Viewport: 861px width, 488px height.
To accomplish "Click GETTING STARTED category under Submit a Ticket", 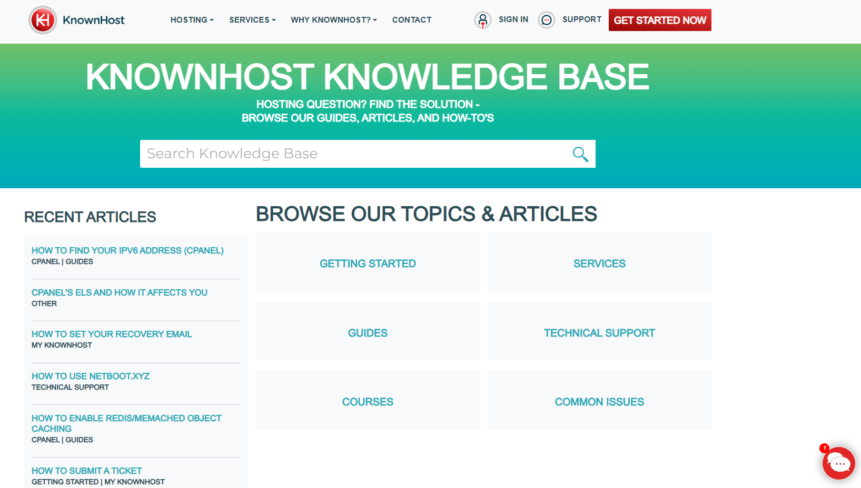I will (x=65, y=482).
